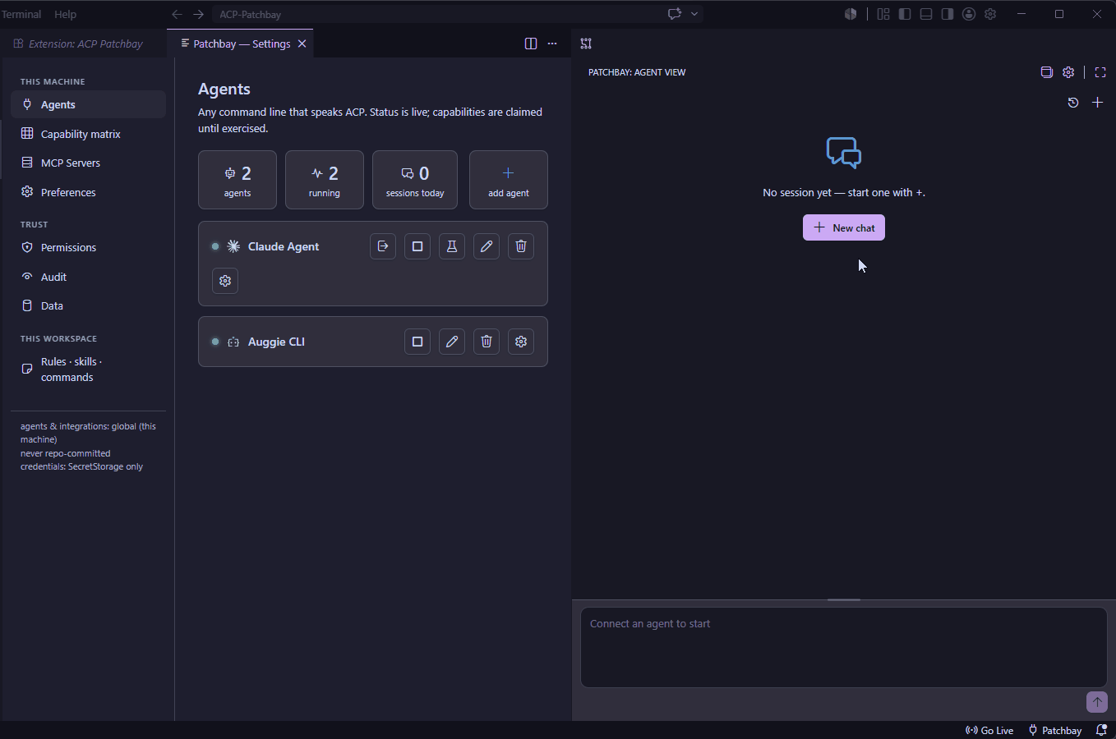The width and height of the screenshot is (1116, 739).
Task: Open the Data section
Action: click(x=88, y=305)
